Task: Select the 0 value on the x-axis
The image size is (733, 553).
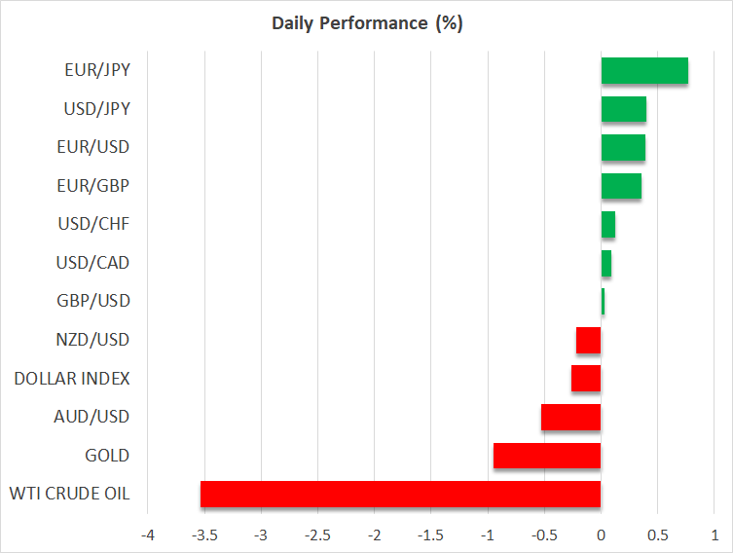Action: (x=601, y=535)
